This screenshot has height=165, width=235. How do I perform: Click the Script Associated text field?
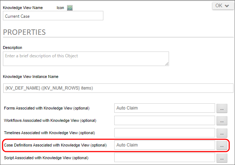pyautogui.click(x=164, y=157)
